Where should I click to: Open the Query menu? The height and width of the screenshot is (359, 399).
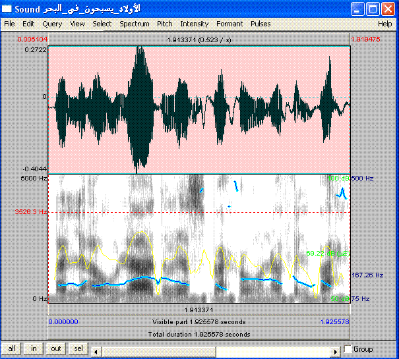[51, 24]
